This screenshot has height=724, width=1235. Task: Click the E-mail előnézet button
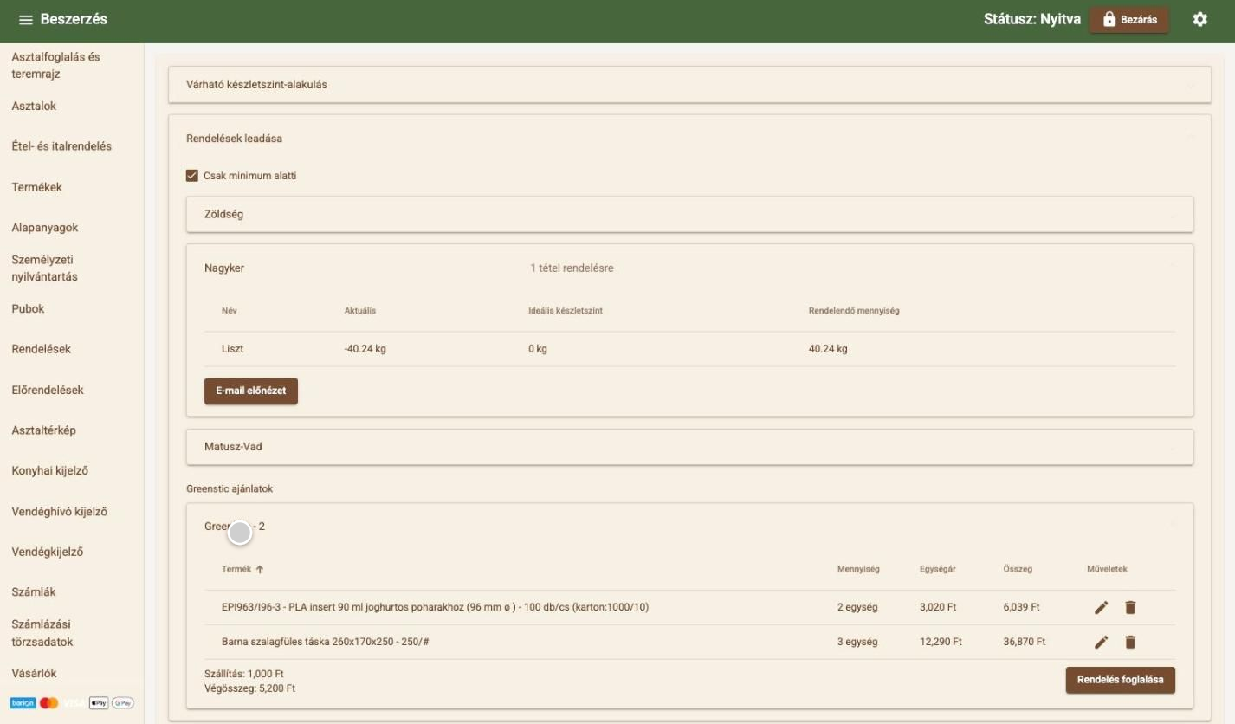tap(251, 391)
